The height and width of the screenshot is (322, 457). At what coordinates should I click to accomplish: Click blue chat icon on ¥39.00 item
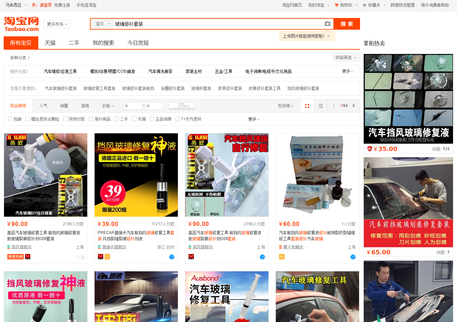[172, 257]
